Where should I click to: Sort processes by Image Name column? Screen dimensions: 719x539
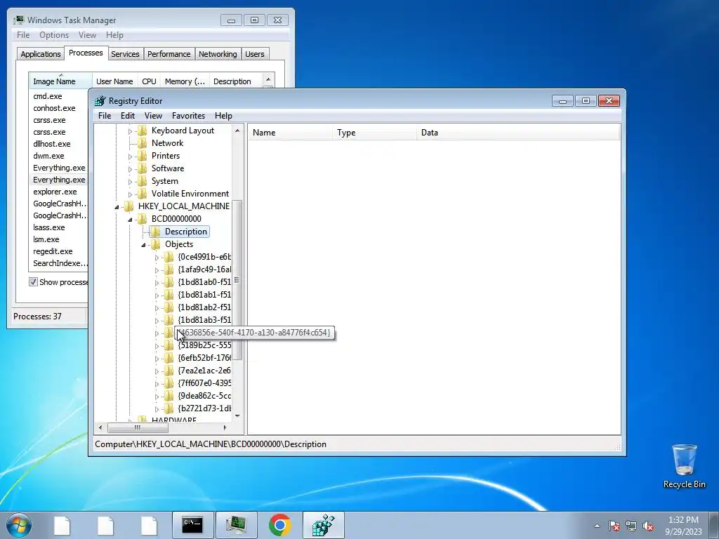pyautogui.click(x=60, y=81)
